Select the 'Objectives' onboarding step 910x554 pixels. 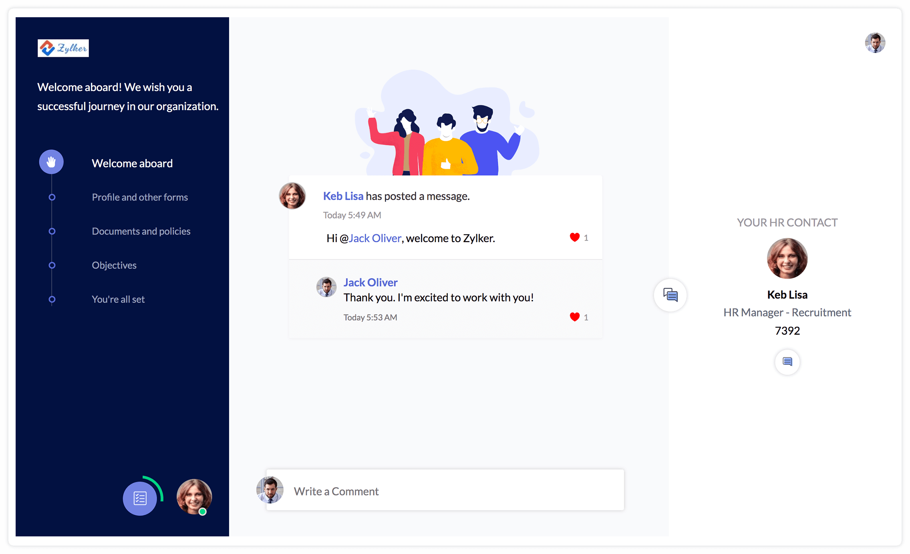tap(114, 265)
